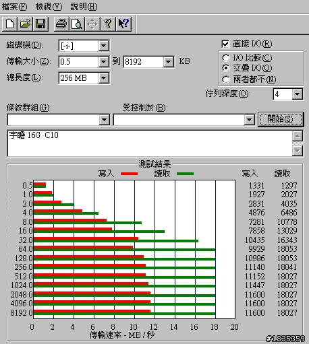Click the red 寫入 legend swatch
The image size is (309, 344).
(x=129, y=174)
